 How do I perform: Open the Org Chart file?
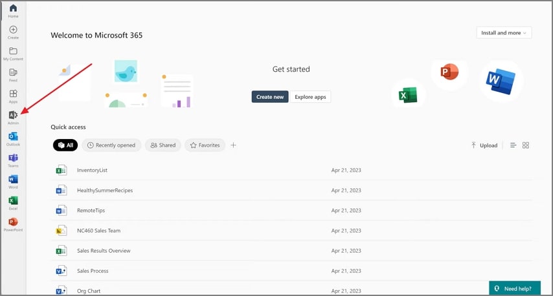coord(89,291)
